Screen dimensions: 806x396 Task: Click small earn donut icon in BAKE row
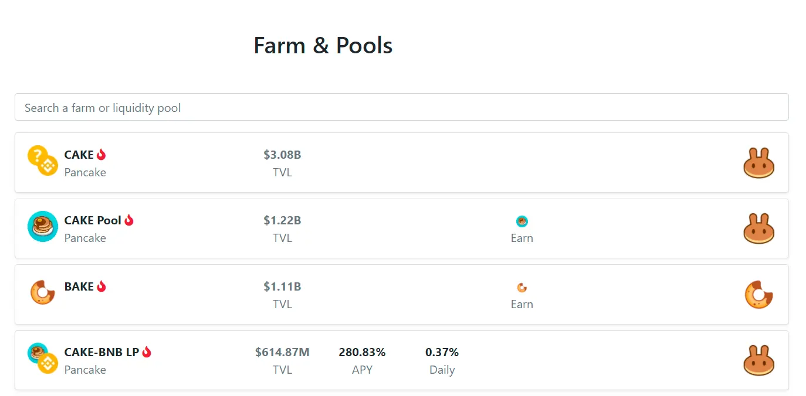(521, 288)
